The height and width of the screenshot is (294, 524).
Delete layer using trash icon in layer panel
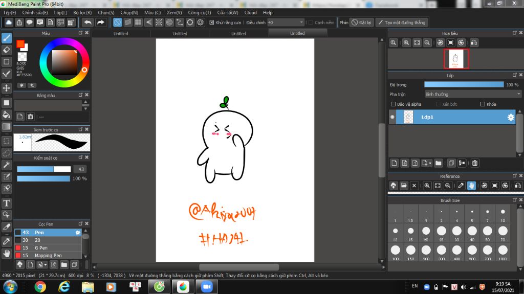[x=475, y=163]
